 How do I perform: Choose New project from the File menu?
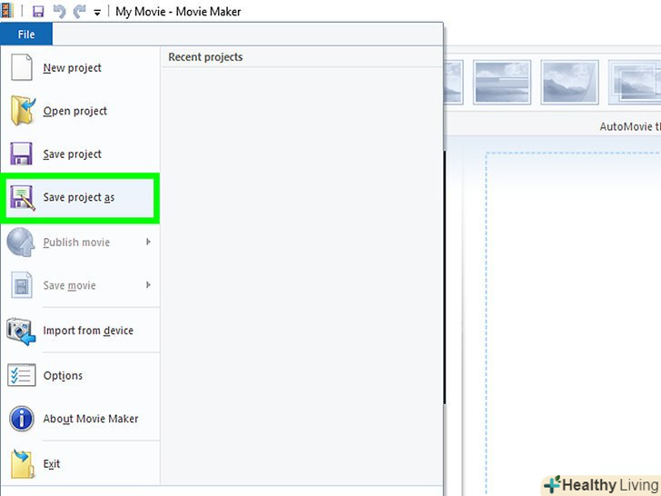click(x=72, y=67)
